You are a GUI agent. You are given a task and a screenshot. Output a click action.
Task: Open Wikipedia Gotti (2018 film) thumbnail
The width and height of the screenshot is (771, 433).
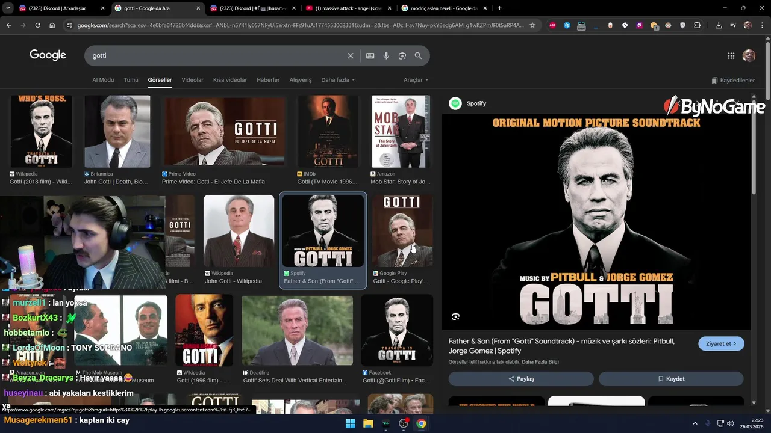pos(41,131)
